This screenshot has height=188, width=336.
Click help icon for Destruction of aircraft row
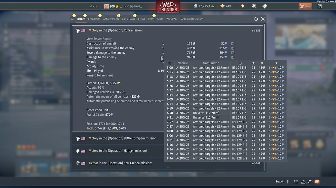[233, 43]
